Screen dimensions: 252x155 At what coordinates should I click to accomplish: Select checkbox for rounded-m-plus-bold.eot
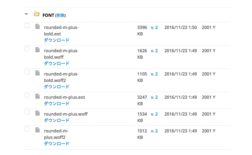pos(27,26)
